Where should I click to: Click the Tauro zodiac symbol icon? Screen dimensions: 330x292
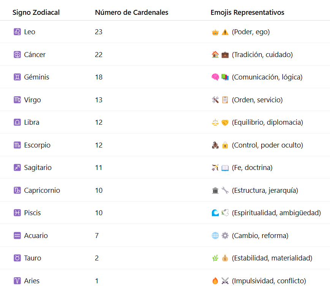pyautogui.click(x=17, y=258)
